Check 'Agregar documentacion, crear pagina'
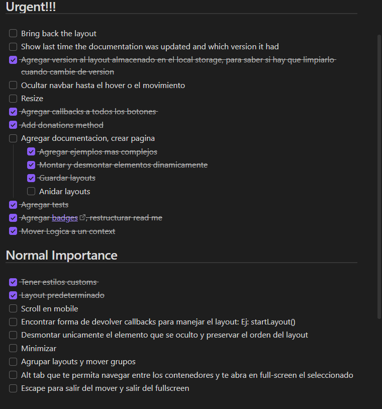The image size is (382, 409). click(x=13, y=138)
